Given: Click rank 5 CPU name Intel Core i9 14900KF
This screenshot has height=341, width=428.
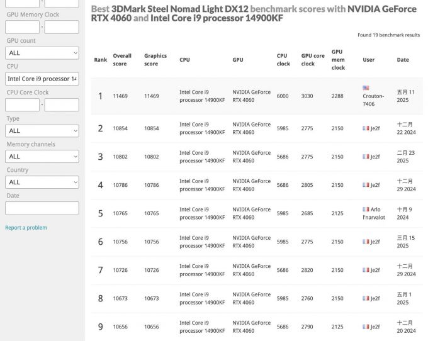Looking at the screenshot, I should [x=202, y=213].
